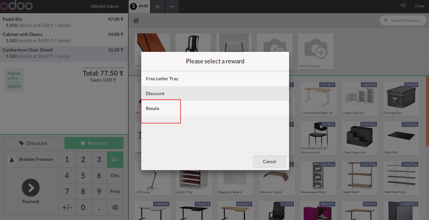Image resolution: width=429 pixels, height=220 pixels.
Task: Remove current order with minus
Action: tap(172, 7)
